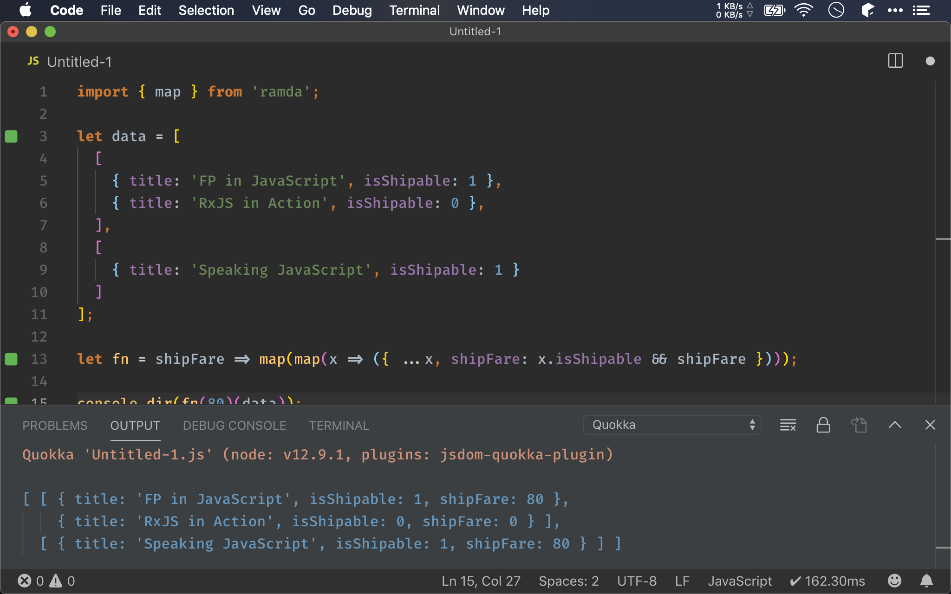
Task: Click the split editor icon
Action: 896,61
